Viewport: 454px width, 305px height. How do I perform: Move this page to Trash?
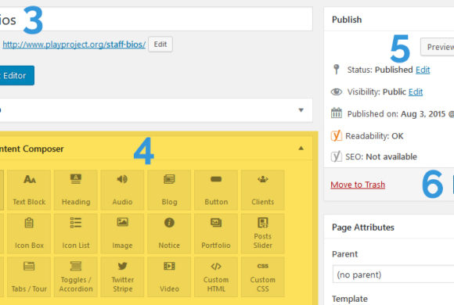pos(358,185)
